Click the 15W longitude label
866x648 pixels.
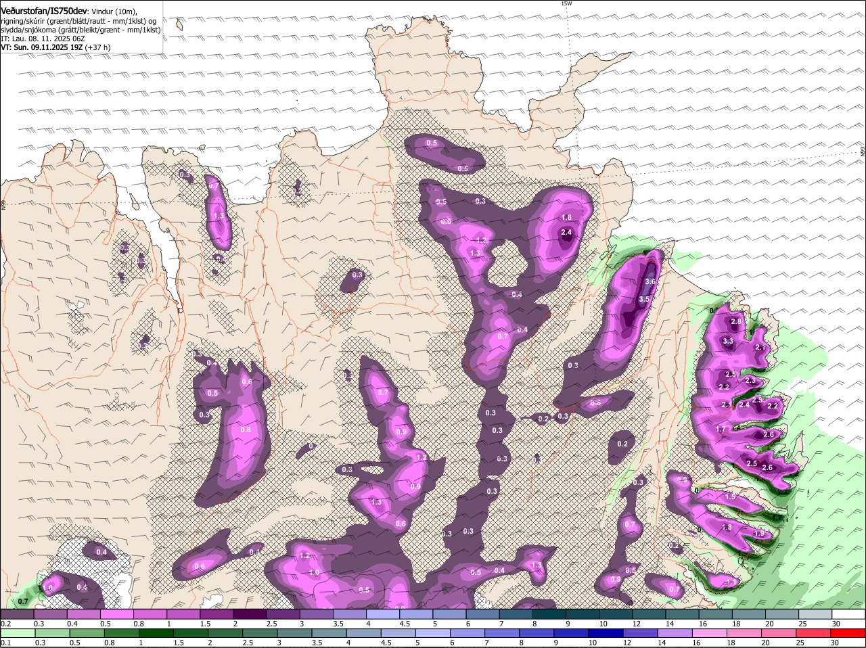click(x=566, y=3)
